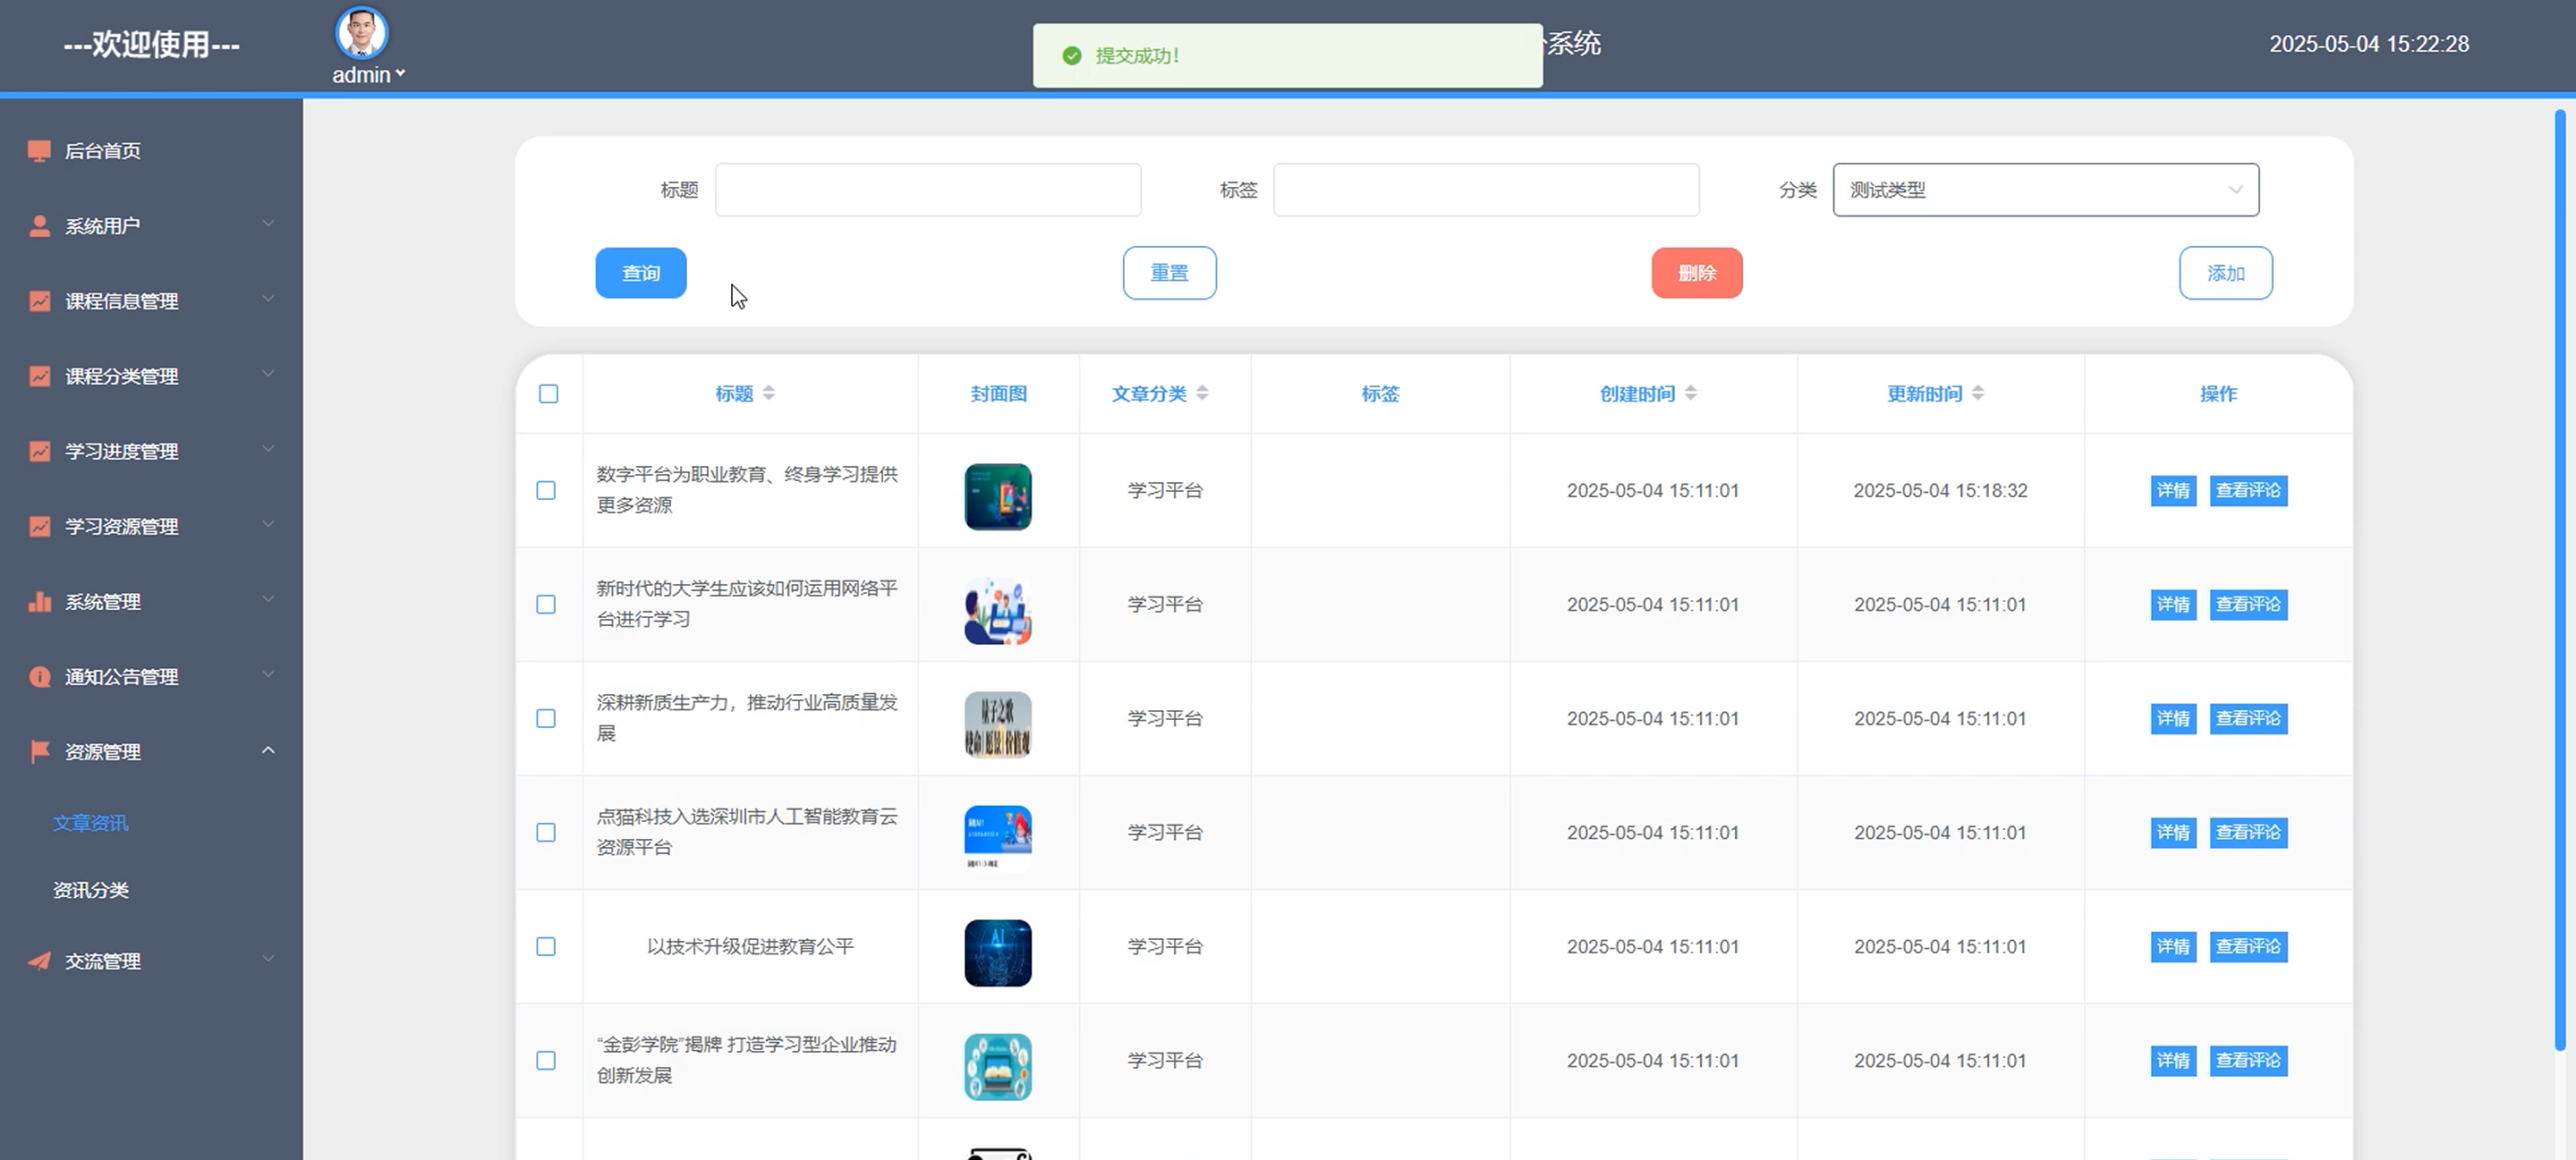Click the 标题 search input field
Image resolution: width=2576 pixels, height=1160 pixels.
point(928,190)
